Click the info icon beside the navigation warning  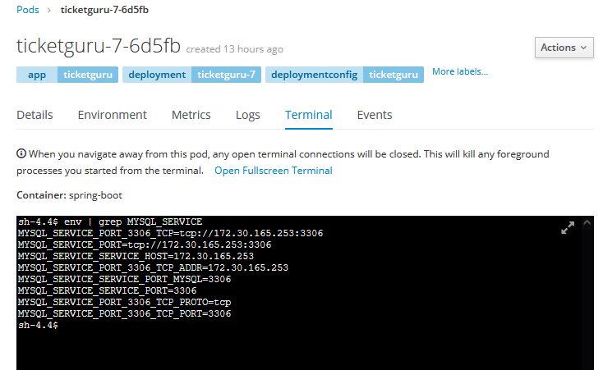coord(21,154)
